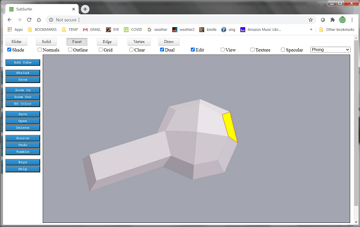The width and height of the screenshot is (360, 227).
Task: Select the Facet mode button
Action: pos(77,42)
